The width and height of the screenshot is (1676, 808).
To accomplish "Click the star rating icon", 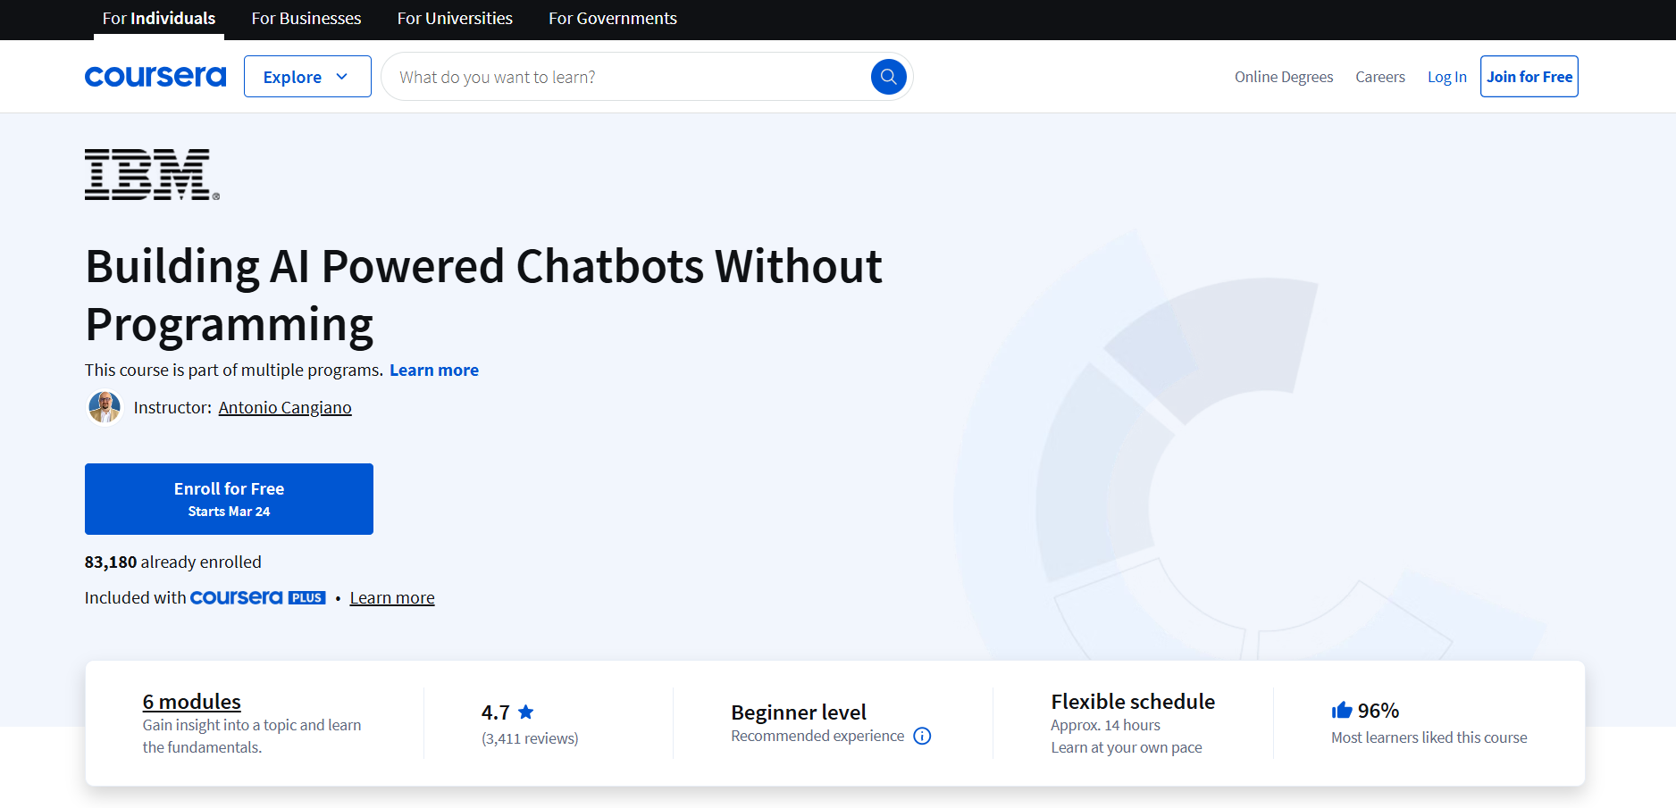I will coord(526,712).
